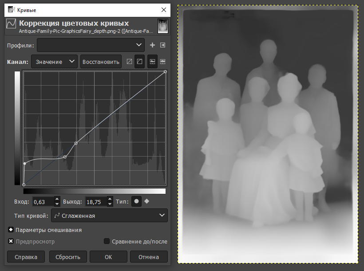Decrease Вход value with down arrow
The width and height of the screenshot is (364, 271).
point(57,204)
